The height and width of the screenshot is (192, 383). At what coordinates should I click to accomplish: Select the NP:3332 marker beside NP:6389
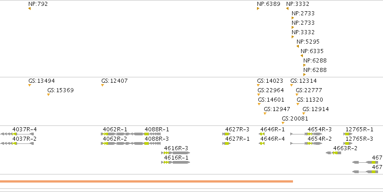288,9
